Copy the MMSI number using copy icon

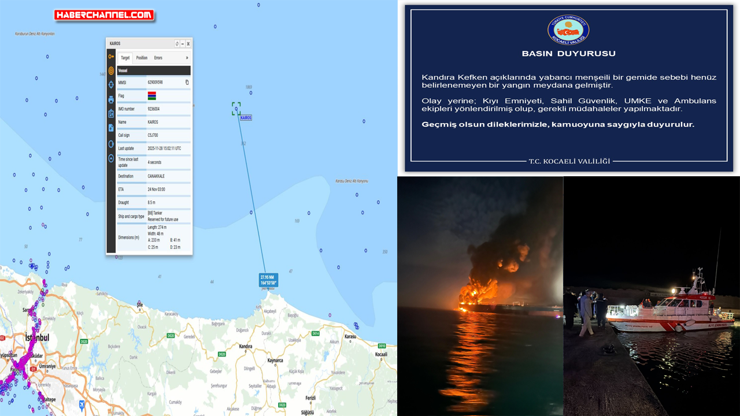[x=187, y=83]
